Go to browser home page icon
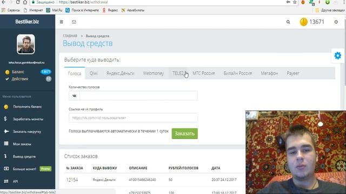The width and height of the screenshot is (346, 194). click(x=25, y=2)
